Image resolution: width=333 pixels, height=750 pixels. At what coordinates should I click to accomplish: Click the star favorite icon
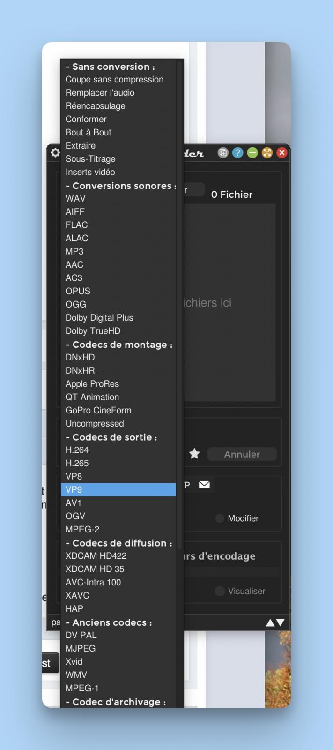pos(194,454)
